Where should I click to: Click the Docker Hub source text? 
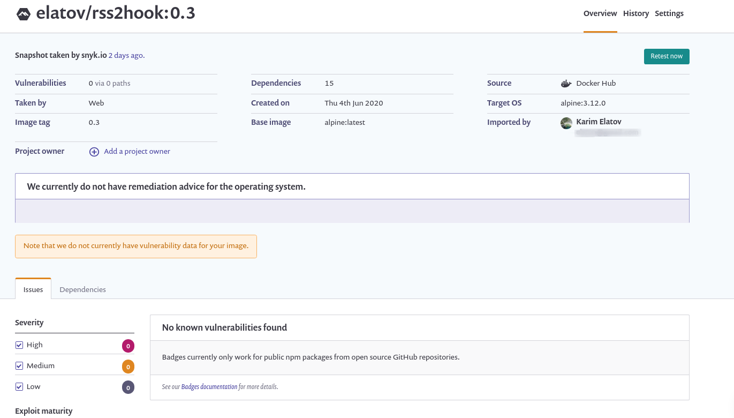[596, 83]
